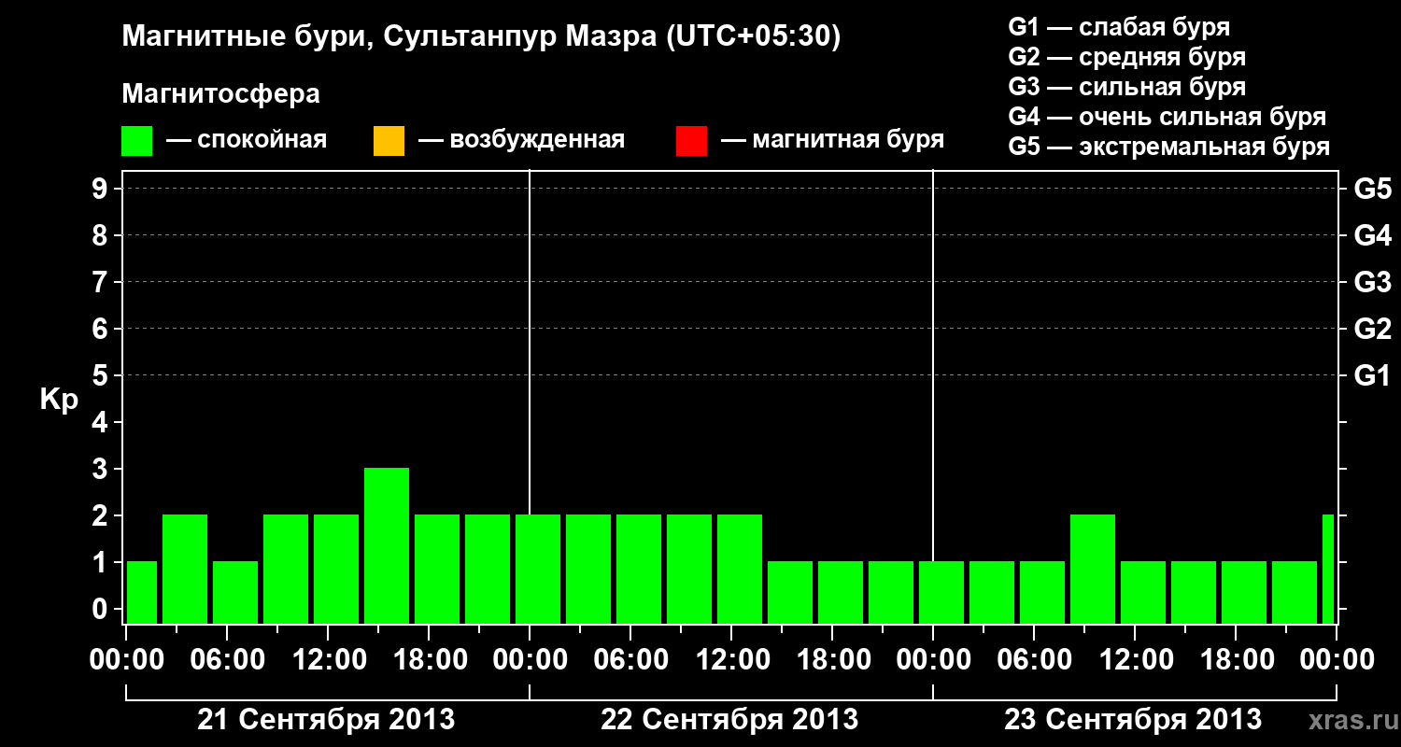Click the 'G3' label on right axis
This screenshot has width=1401, height=747.
click(x=1373, y=282)
